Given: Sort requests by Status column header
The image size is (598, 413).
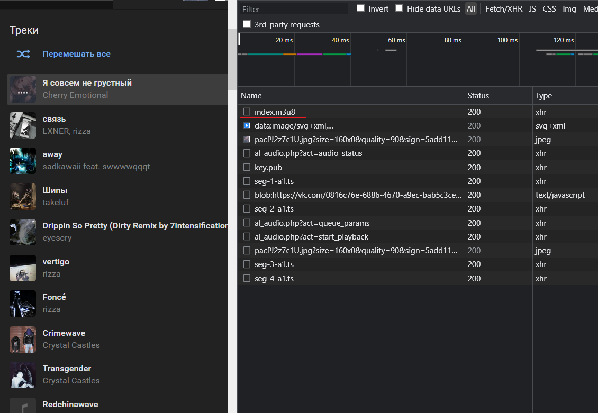Looking at the screenshot, I should click(x=478, y=96).
